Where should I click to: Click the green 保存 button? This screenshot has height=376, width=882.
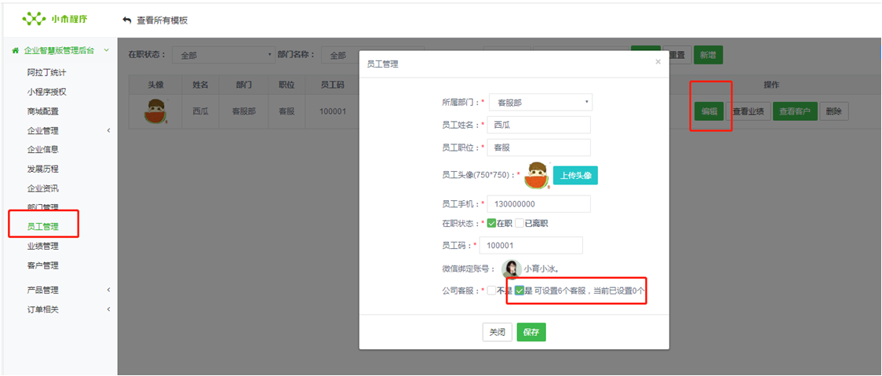[531, 332]
